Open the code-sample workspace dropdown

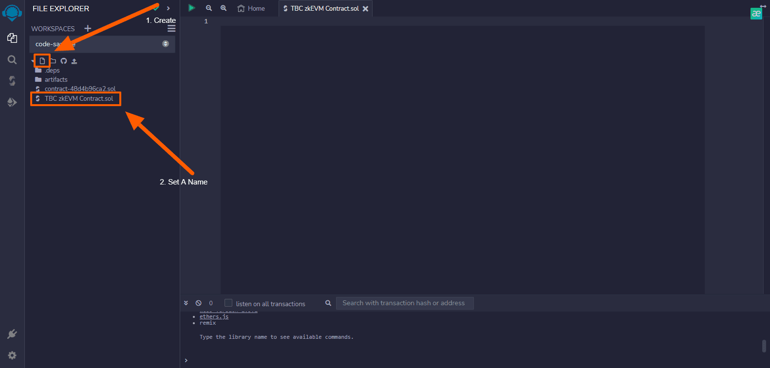pos(102,44)
